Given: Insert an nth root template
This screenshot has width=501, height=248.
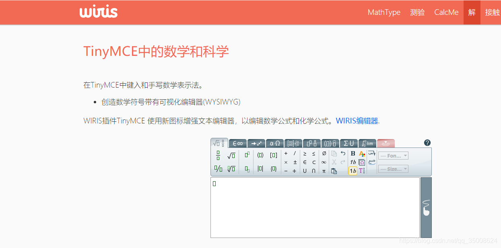Looking at the screenshot, I should (231, 169).
